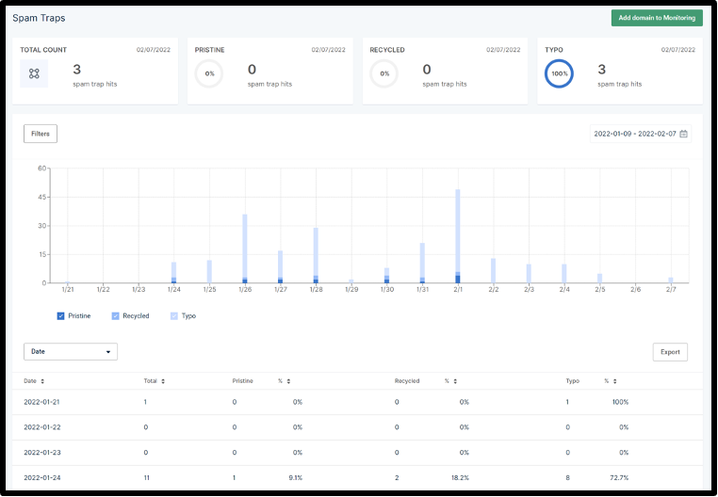This screenshot has width=718, height=497.
Task: Toggle the Recycled legend checkbox
Action: [x=115, y=316]
